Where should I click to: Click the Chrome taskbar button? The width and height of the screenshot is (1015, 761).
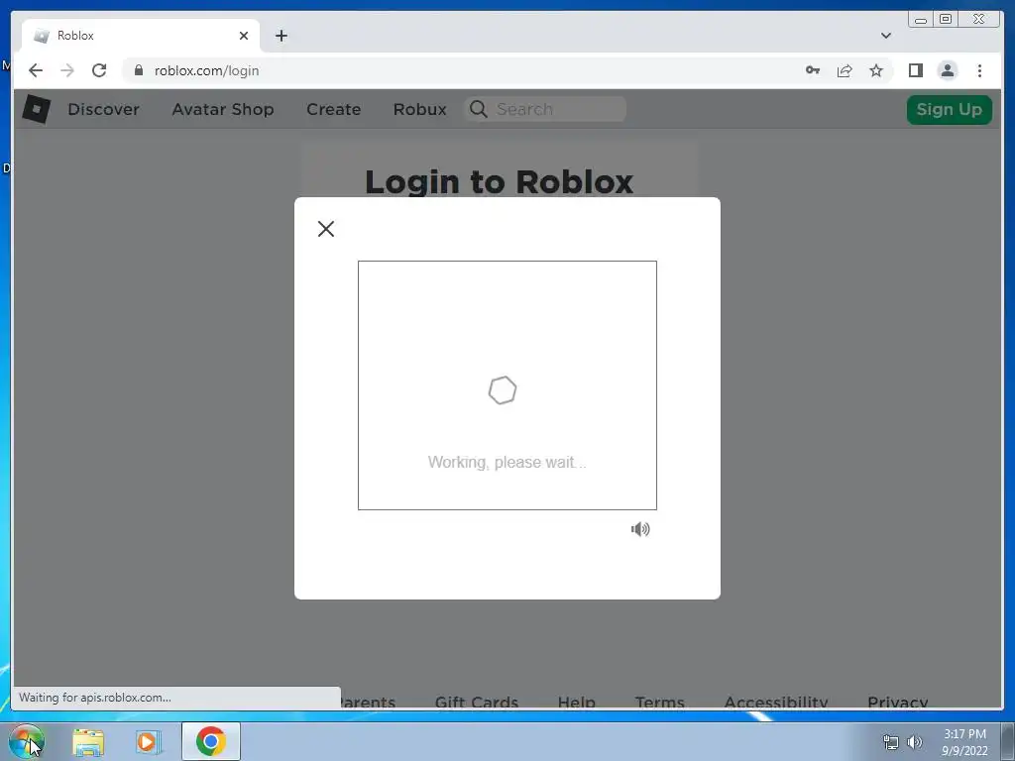[211, 741]
